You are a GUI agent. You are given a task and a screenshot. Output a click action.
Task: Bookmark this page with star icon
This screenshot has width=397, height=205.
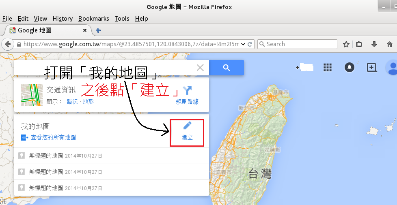coord(346,44)
